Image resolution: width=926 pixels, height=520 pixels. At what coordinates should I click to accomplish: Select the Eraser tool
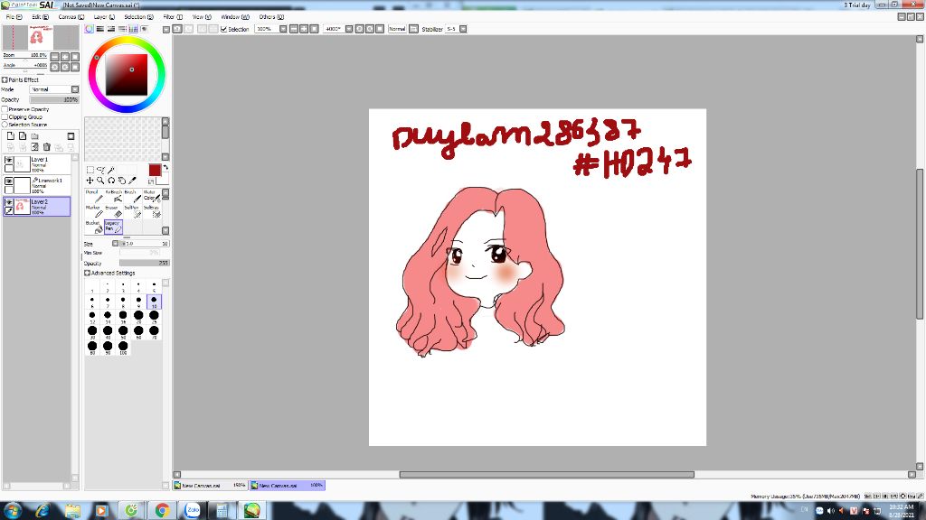pyautogui.click(x=113, y=211)
